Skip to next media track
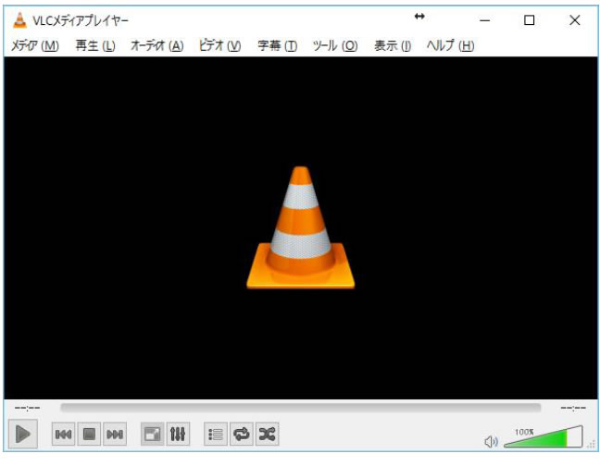 (115, 434)
